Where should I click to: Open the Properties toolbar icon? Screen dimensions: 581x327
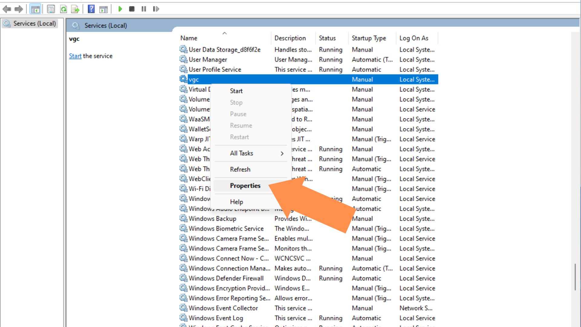pos(51,9)
